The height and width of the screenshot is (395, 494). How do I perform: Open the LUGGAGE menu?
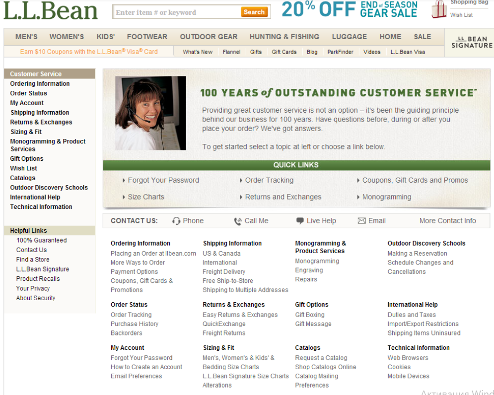tap(350, 37)
